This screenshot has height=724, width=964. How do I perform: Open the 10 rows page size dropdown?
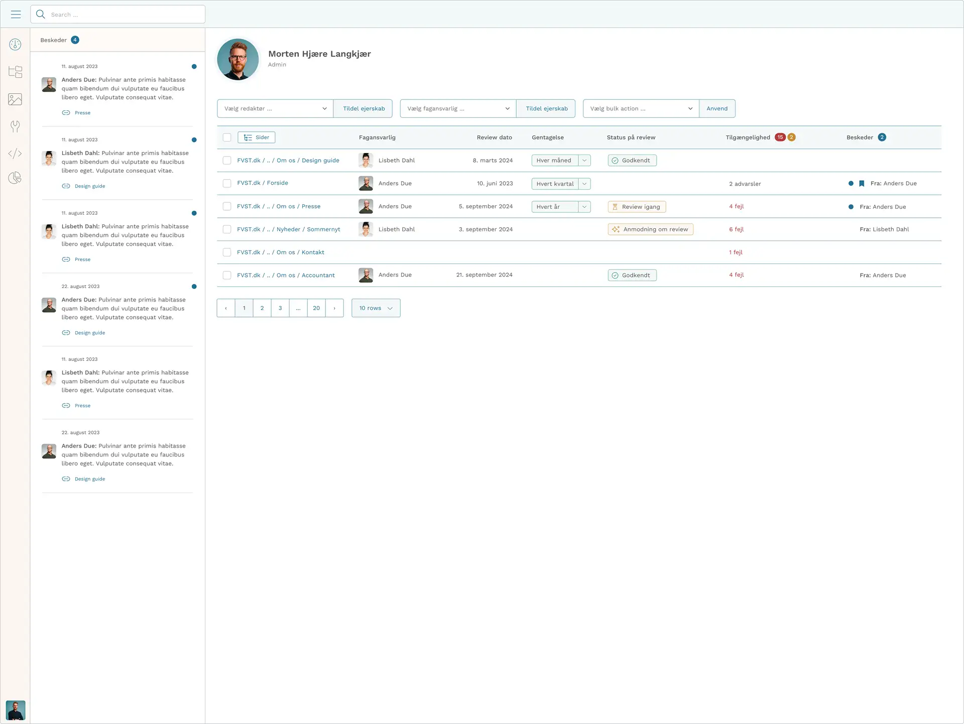click(376, 308)
